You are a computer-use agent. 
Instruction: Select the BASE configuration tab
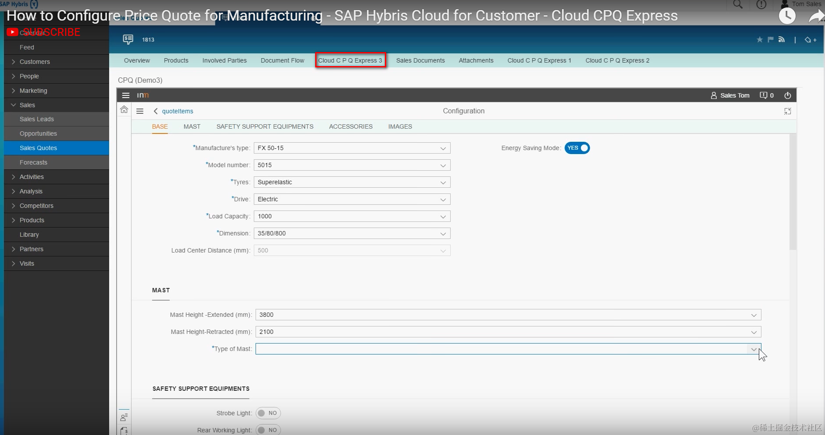160,126
